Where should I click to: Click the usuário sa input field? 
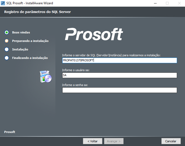tap(120, 75)
